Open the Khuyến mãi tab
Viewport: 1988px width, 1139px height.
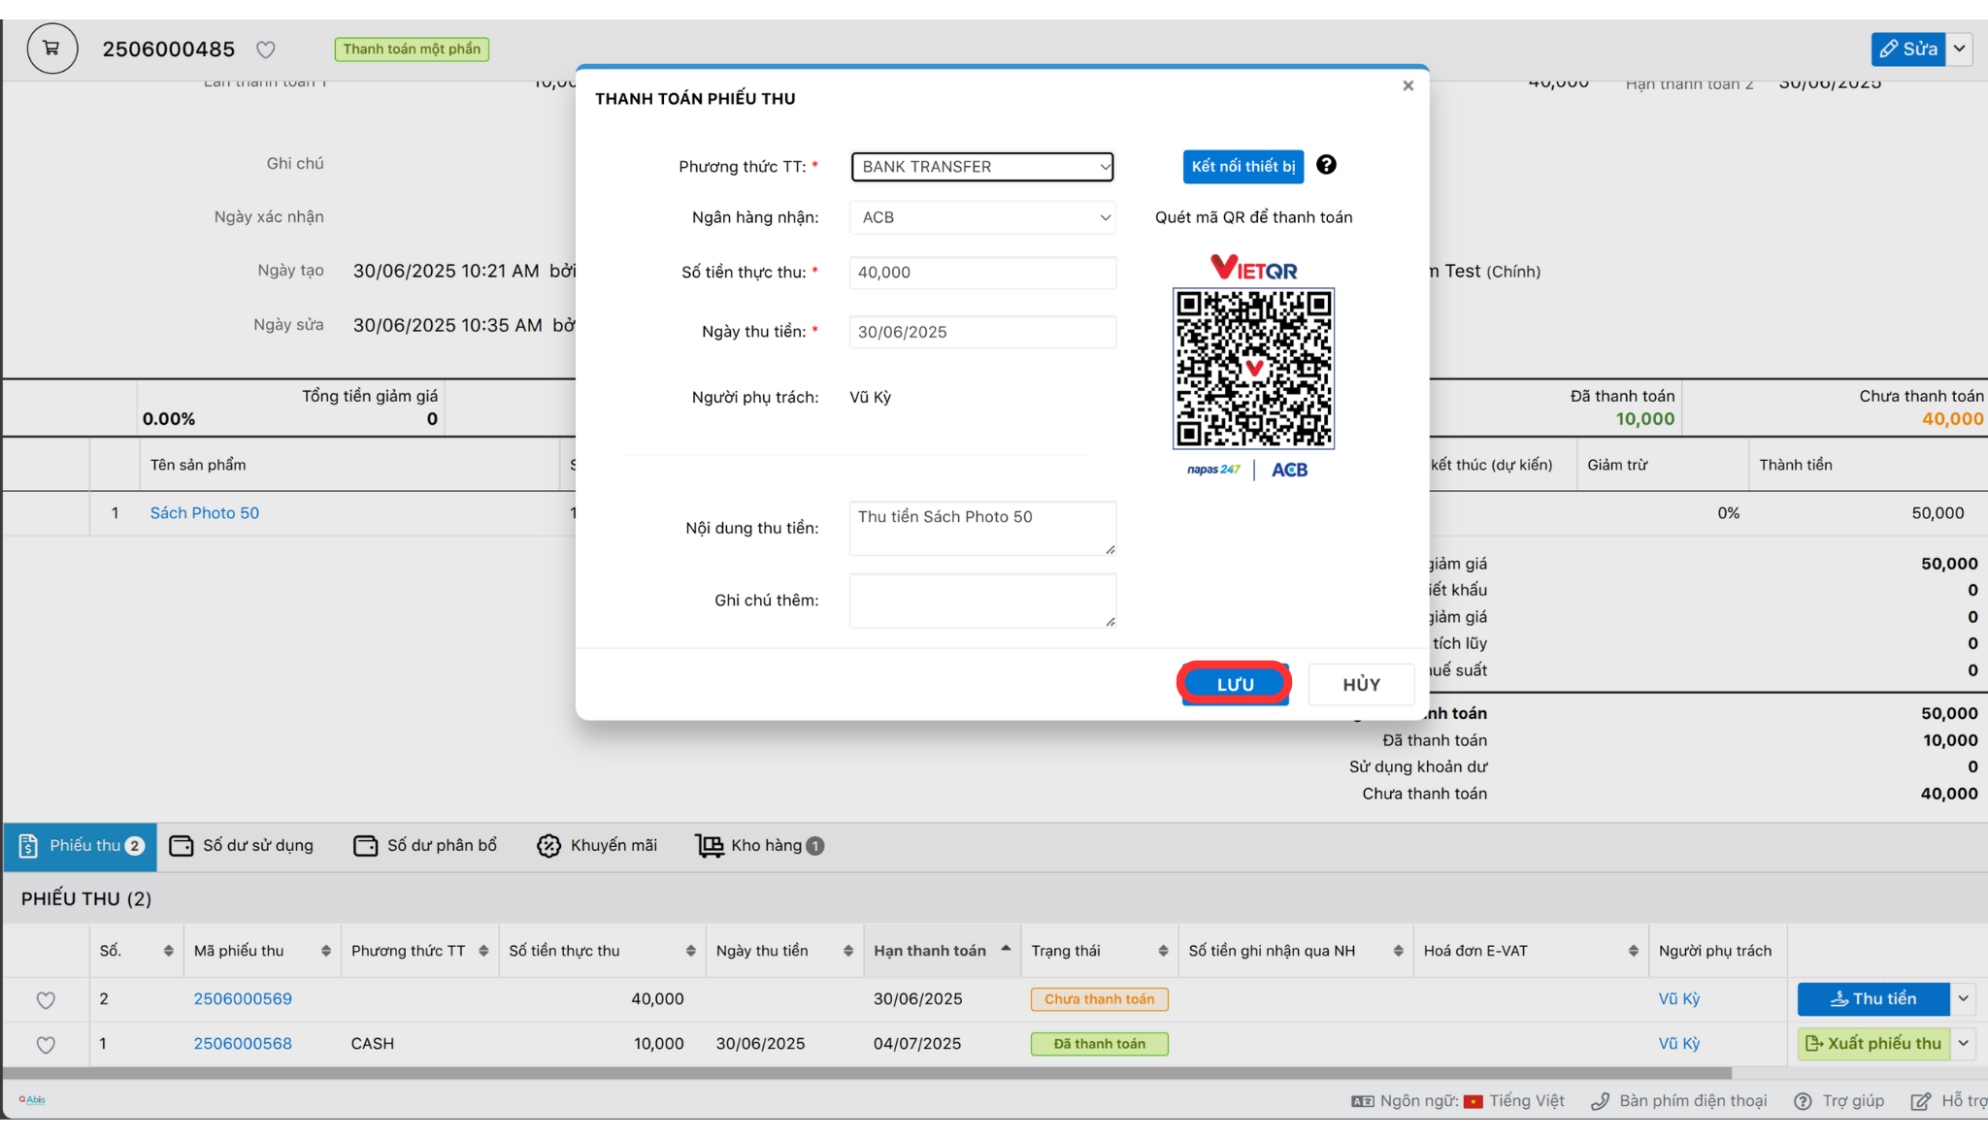tap(596, 846)
